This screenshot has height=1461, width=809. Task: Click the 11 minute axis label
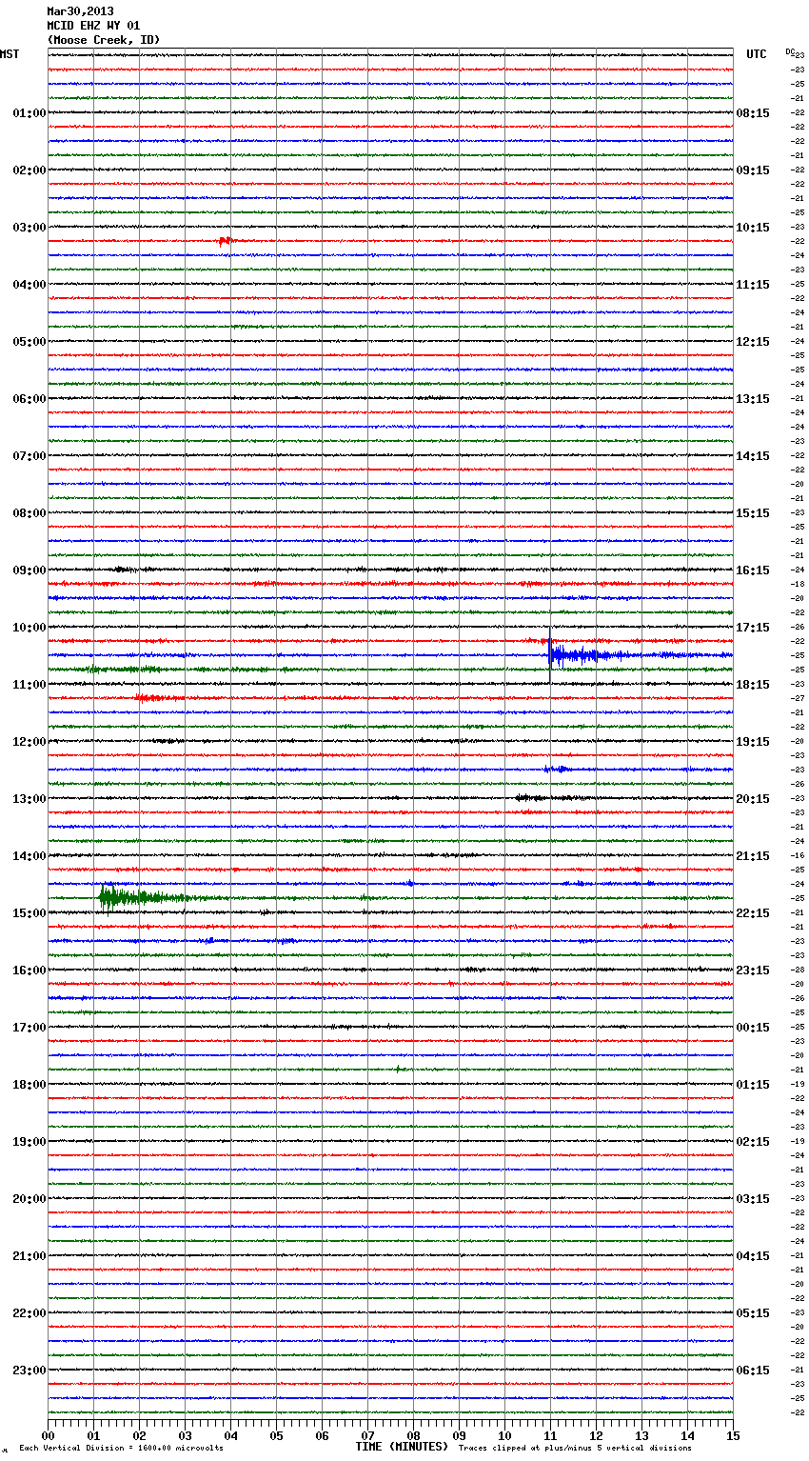click(550, 1436)
